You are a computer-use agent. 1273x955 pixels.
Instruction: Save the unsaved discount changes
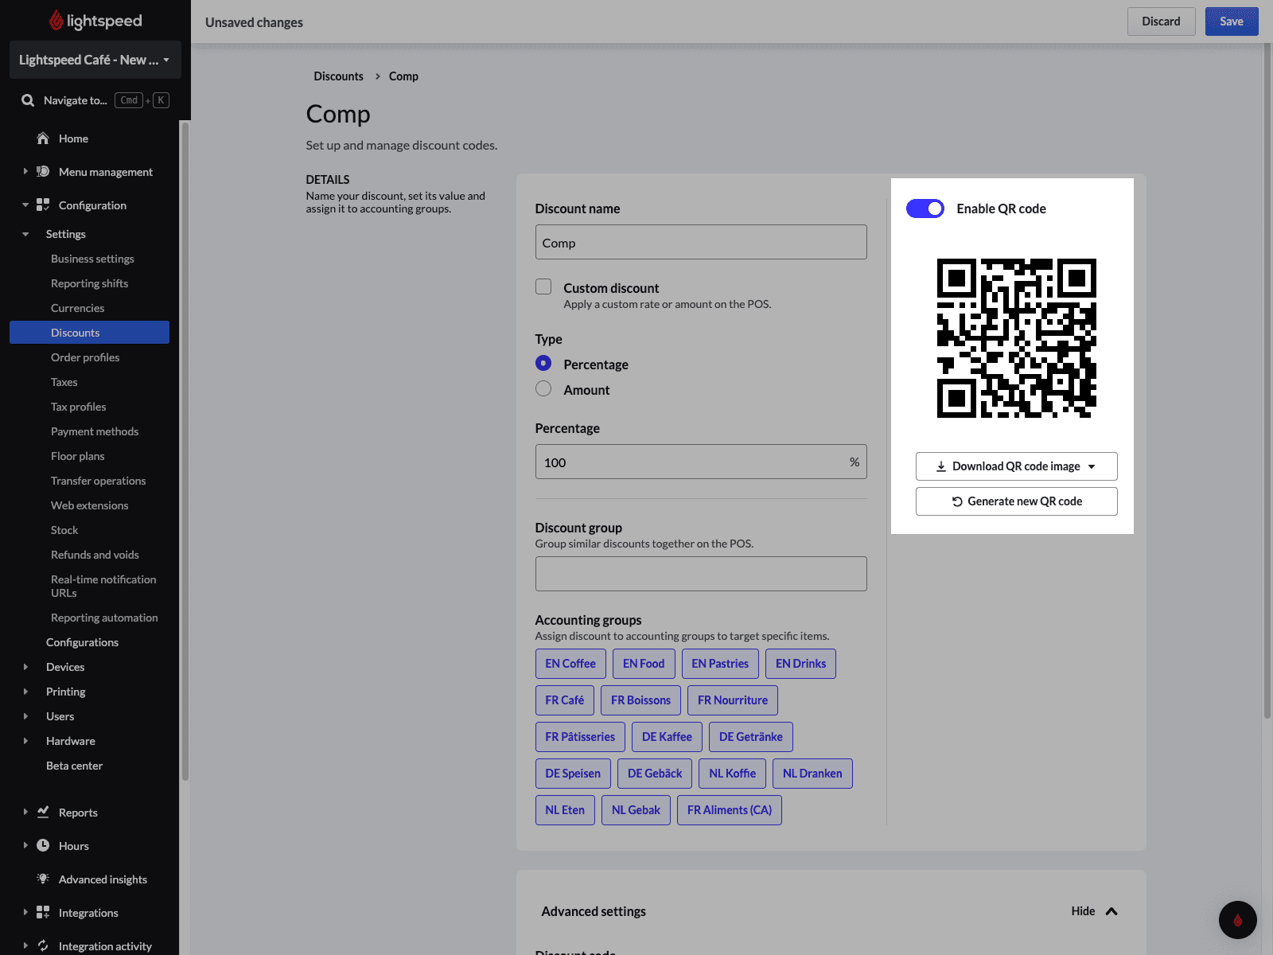1231,21
